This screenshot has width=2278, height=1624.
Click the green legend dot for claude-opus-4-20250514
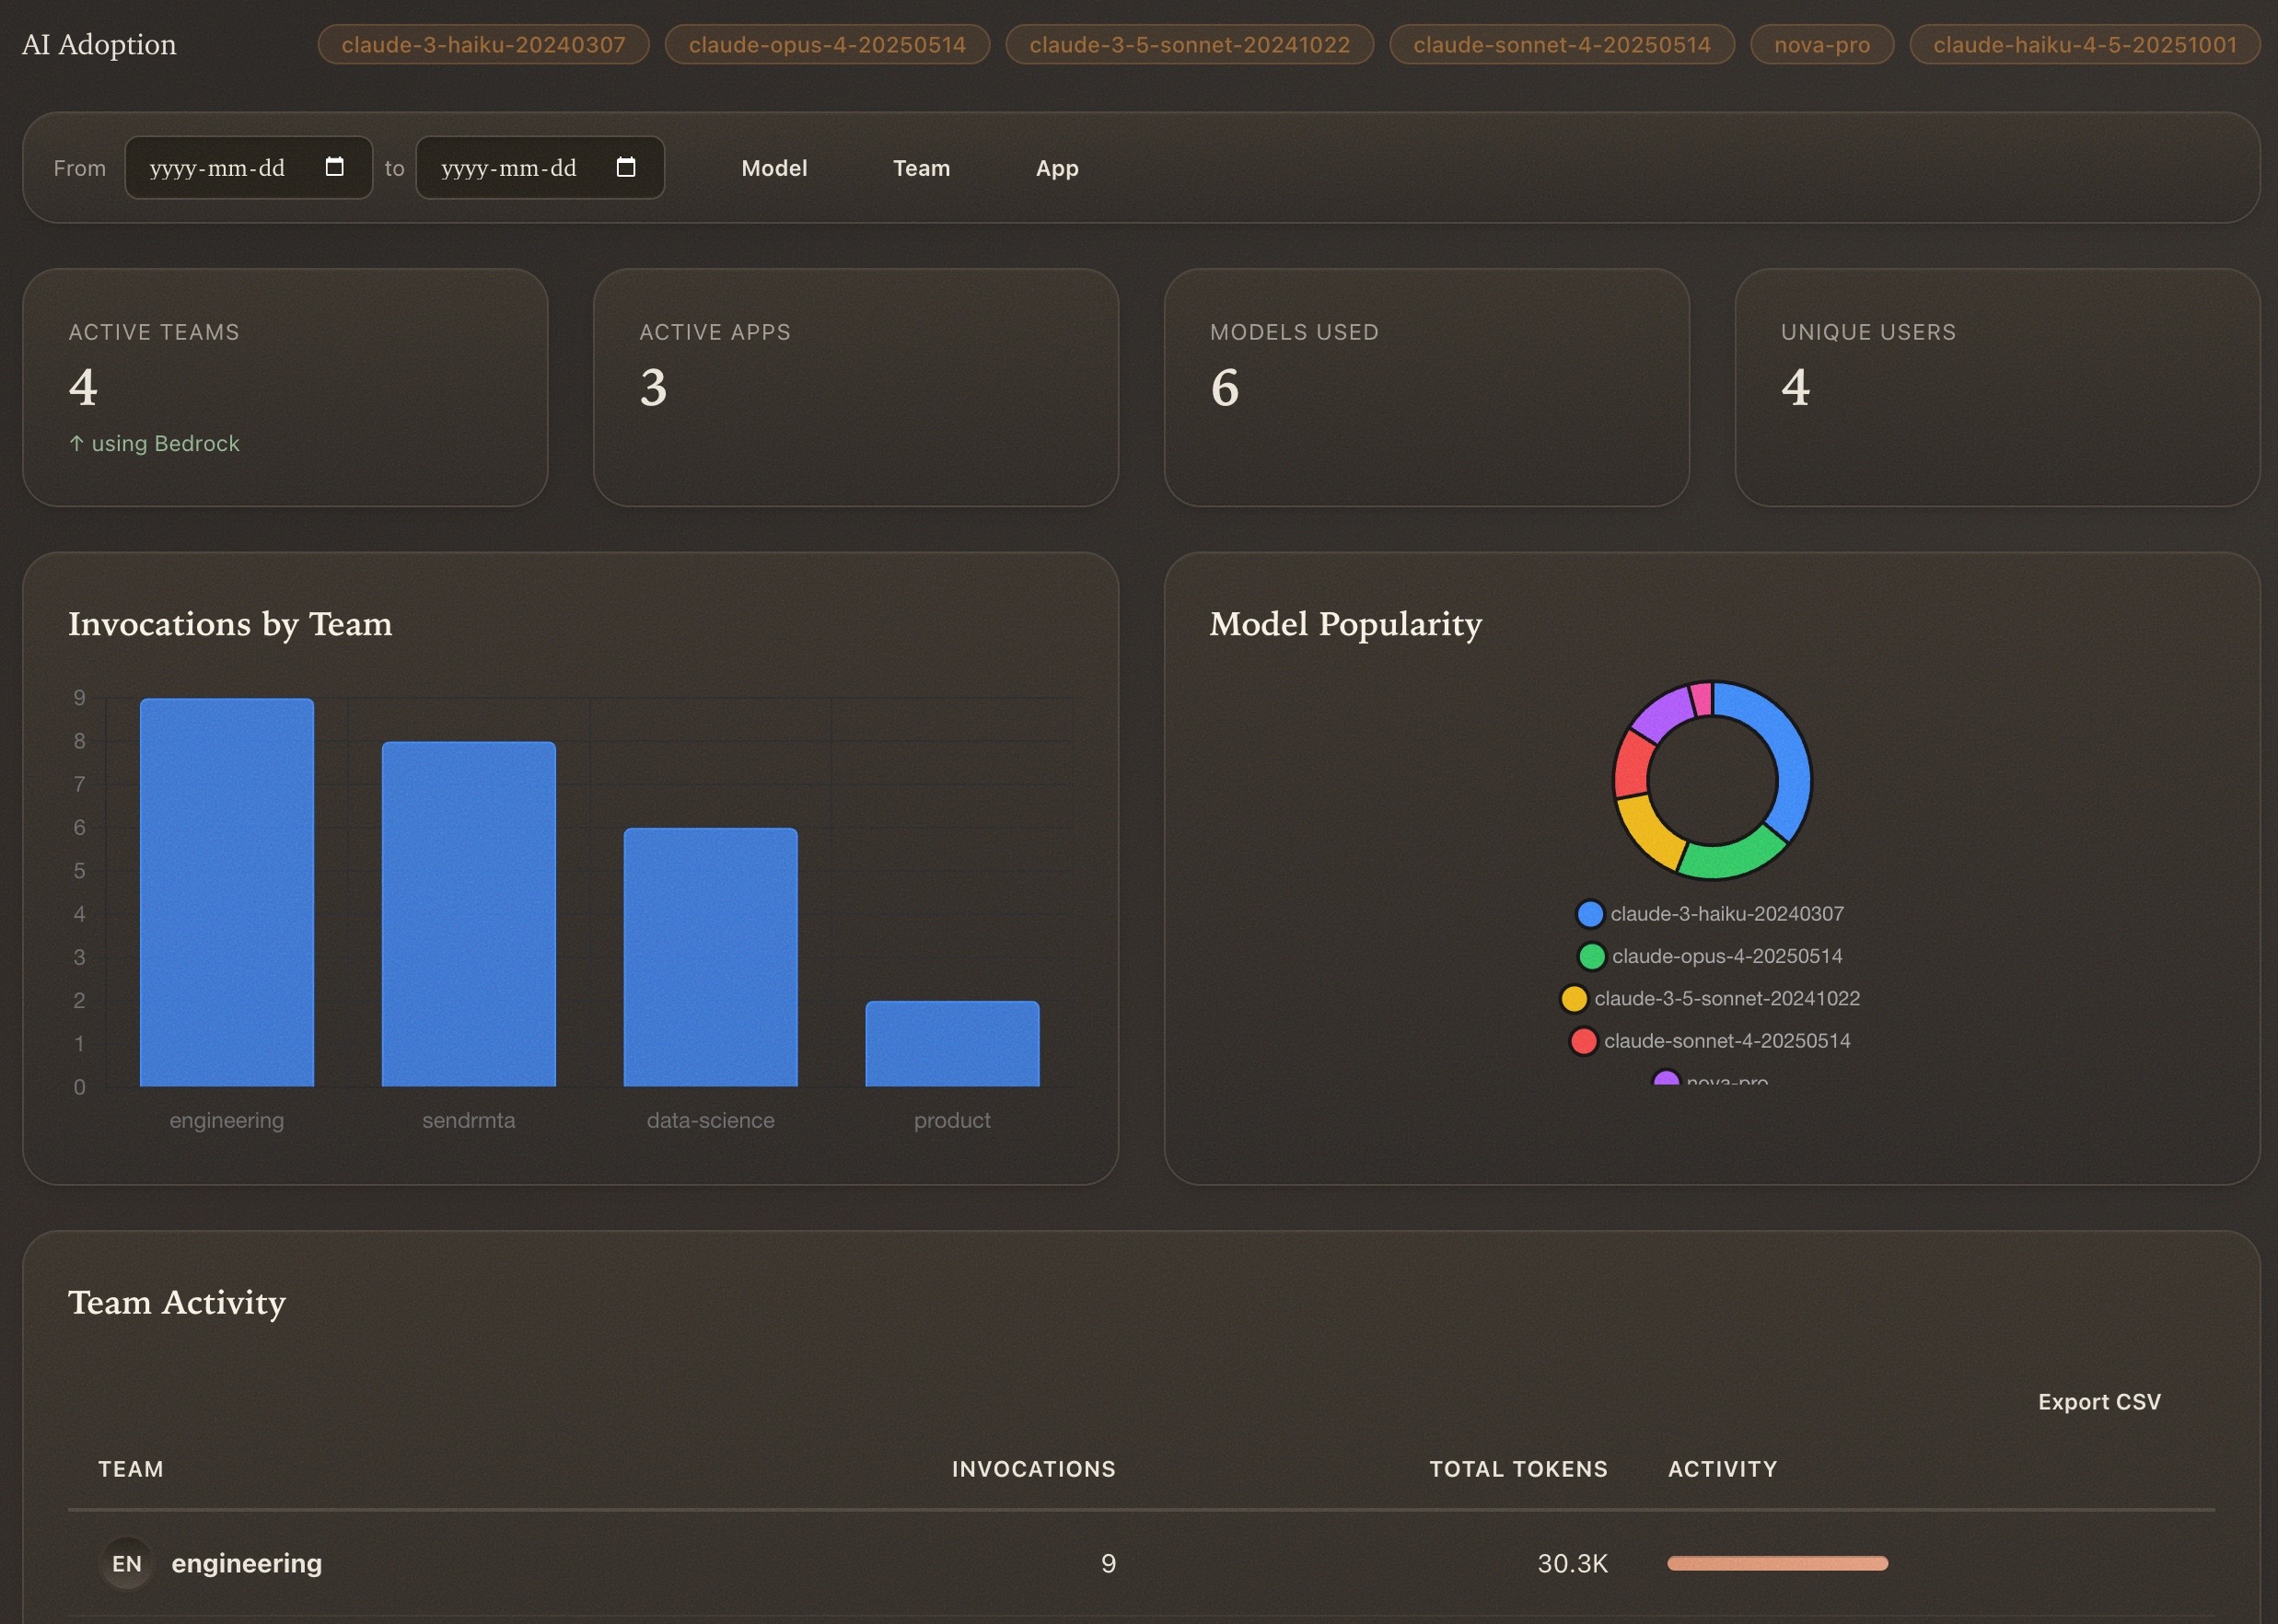pyautogui.click(x=1590, y=956)
